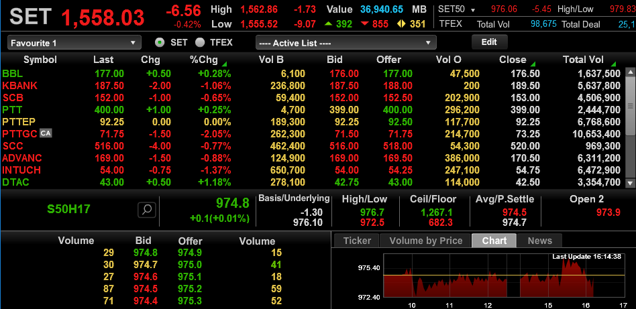The height and width of the screenshot is (309, 636).
Task: Click the Last column header
Action: point(103,60)
